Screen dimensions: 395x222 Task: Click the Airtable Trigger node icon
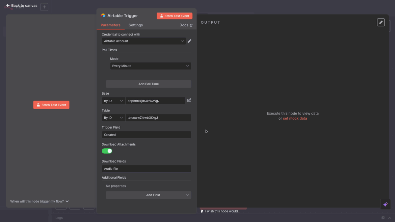click(103, 15)
